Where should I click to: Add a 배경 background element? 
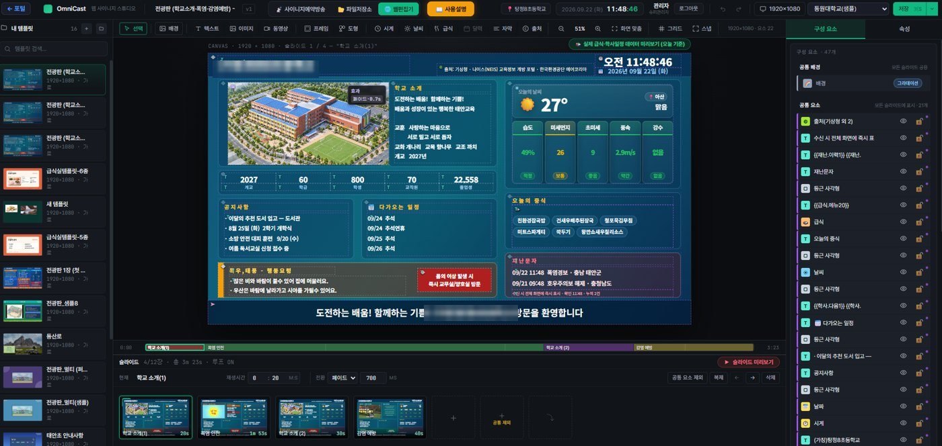pyautogui.click(x=169, y=29)
